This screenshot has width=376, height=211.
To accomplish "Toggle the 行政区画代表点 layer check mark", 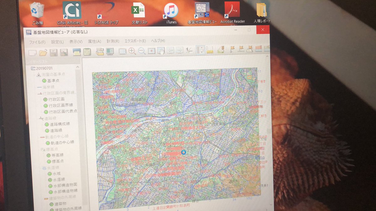I will [46, 112].
